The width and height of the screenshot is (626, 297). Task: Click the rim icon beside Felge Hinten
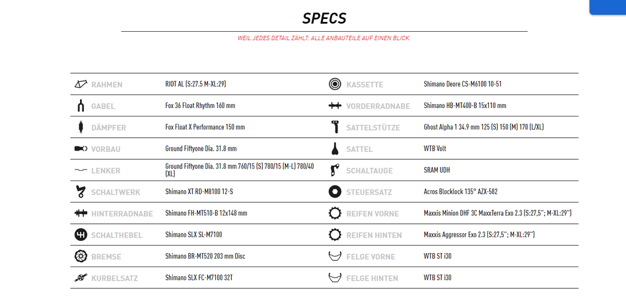[x=335, y=277]
